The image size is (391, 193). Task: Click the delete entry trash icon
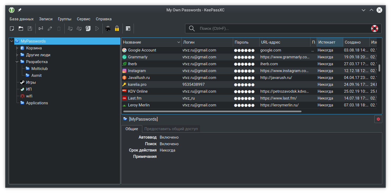coord(59,29)
